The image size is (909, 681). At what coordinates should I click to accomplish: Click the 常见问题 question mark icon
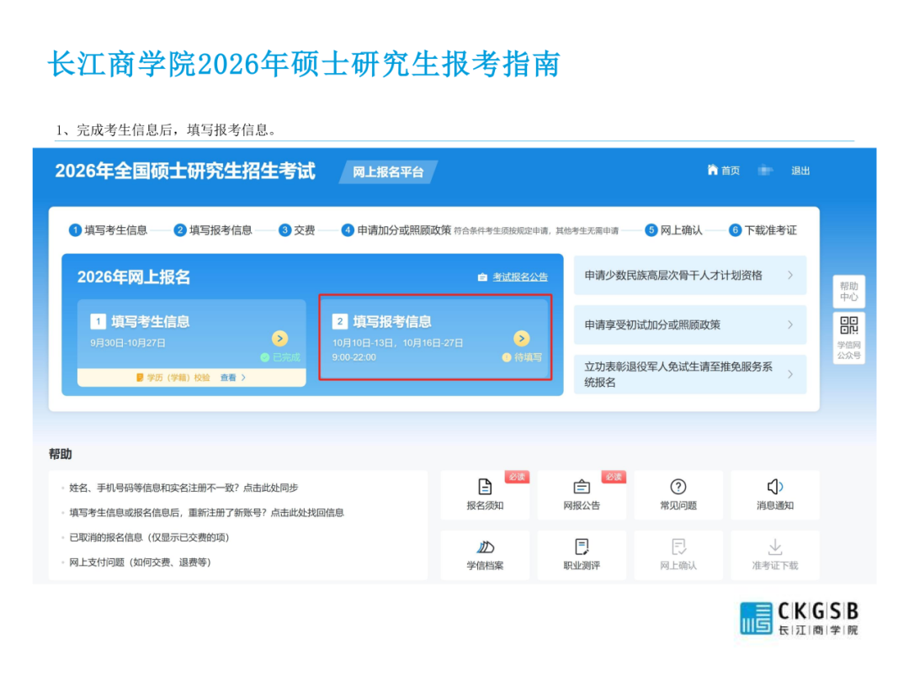pos(678,488)
